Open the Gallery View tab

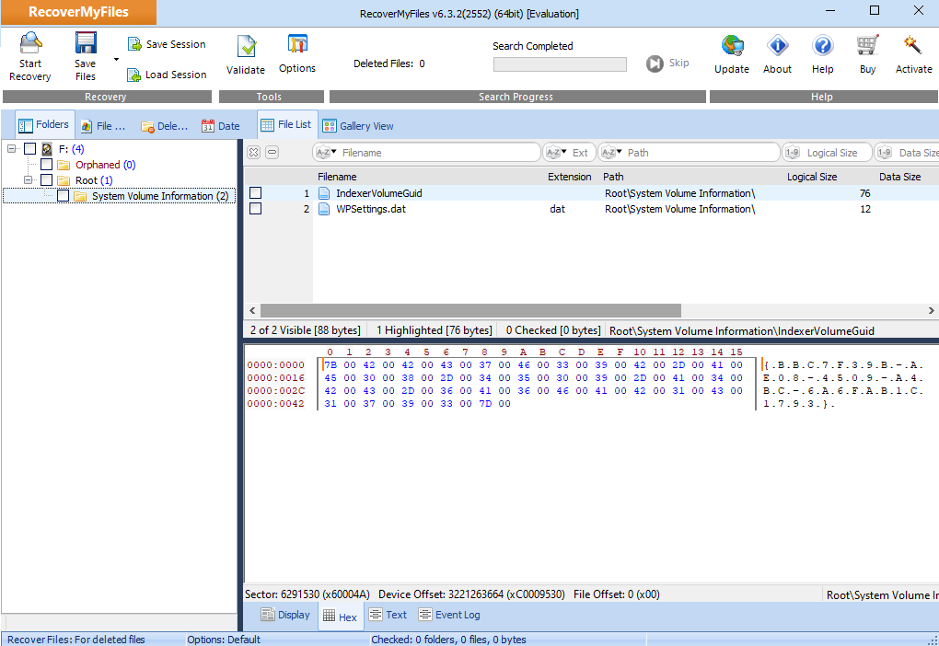[x=358, y=126]
